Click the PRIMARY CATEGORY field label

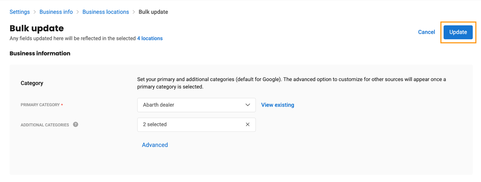pyautogui.click(x=40, y=105)
